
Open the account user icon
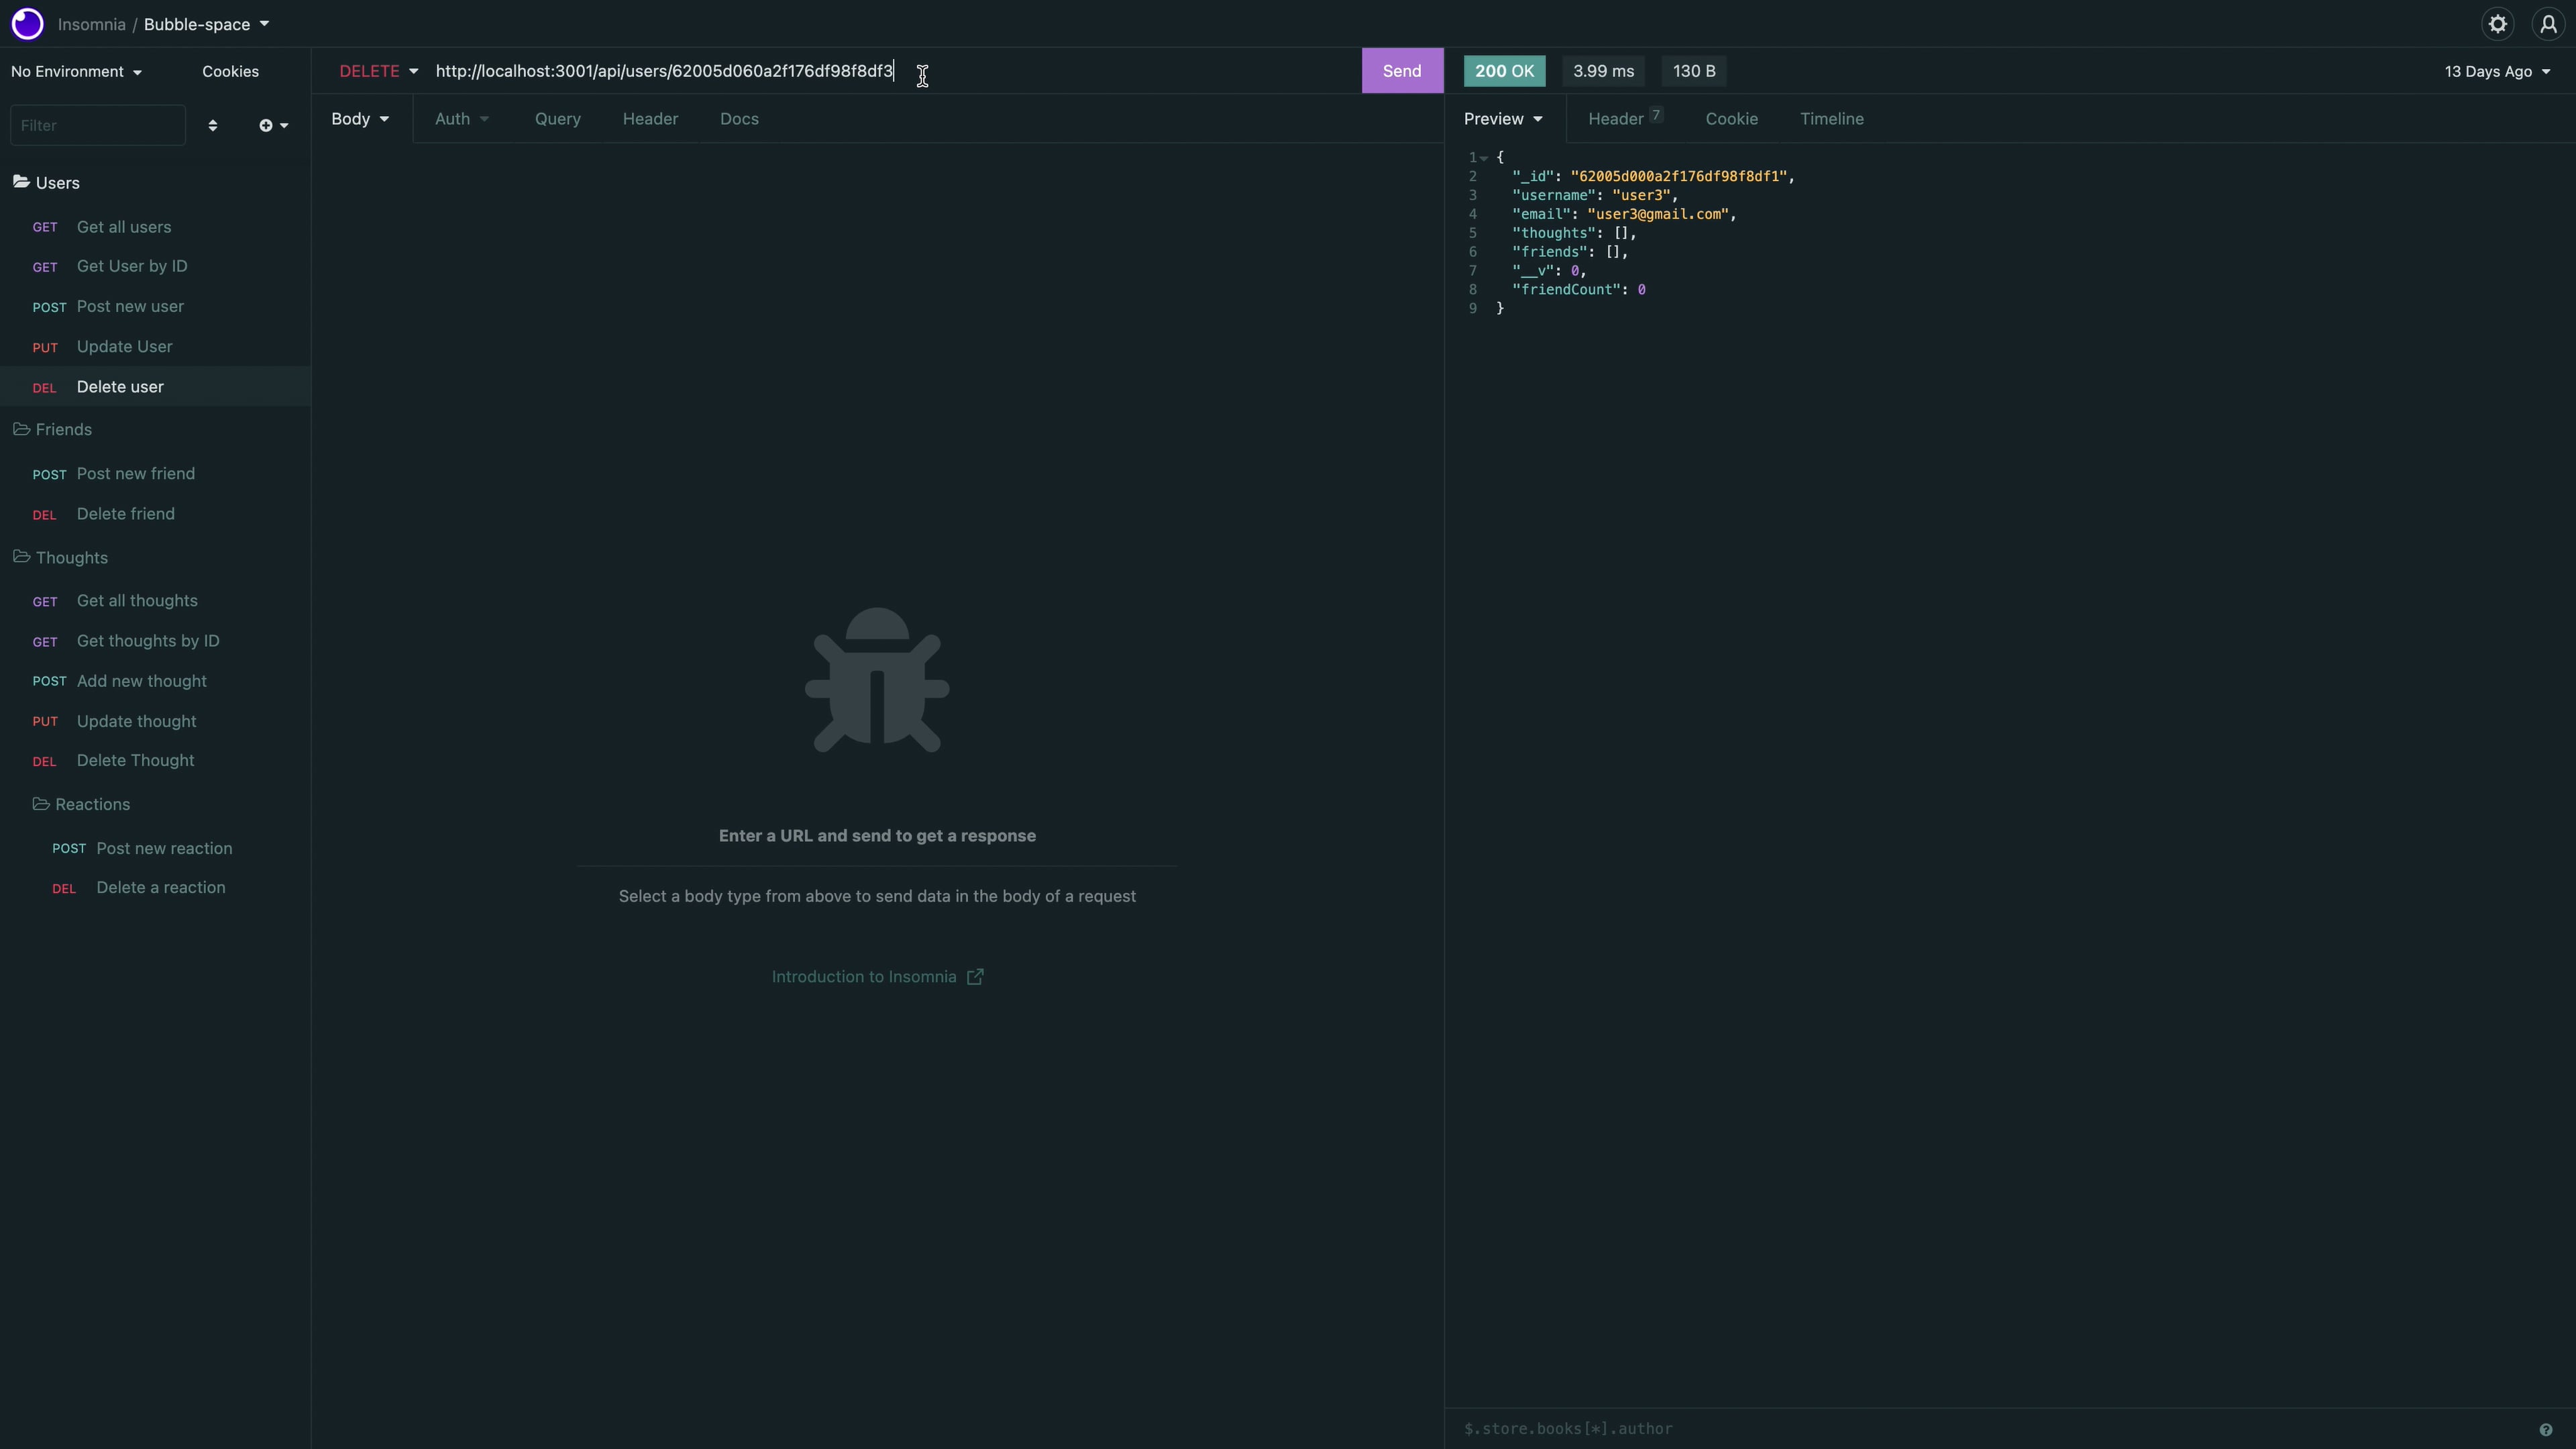[2548, 24]
